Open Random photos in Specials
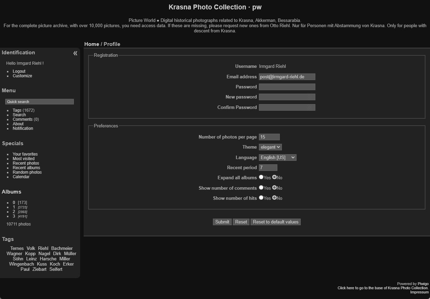The image size is (430, 299). (x=27, y=172)
